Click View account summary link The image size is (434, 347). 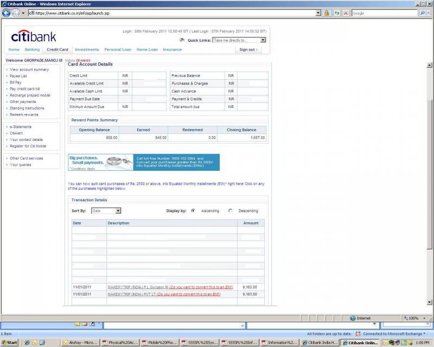pos(29,69)
